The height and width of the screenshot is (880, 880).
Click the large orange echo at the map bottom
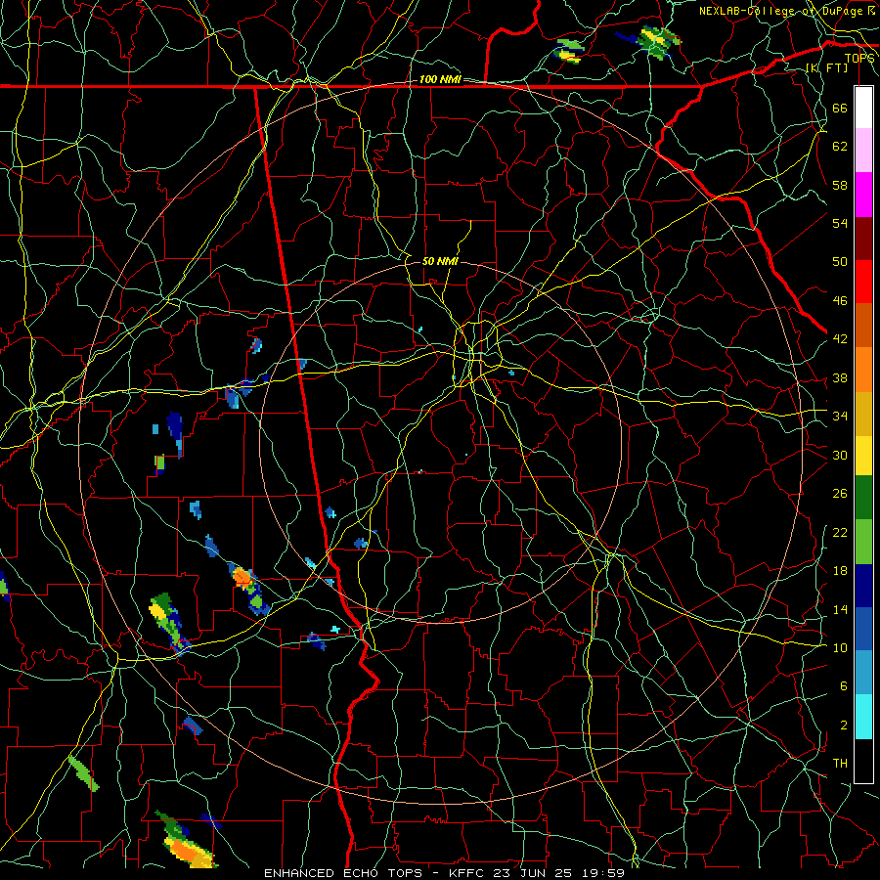[x=189, y=851]
